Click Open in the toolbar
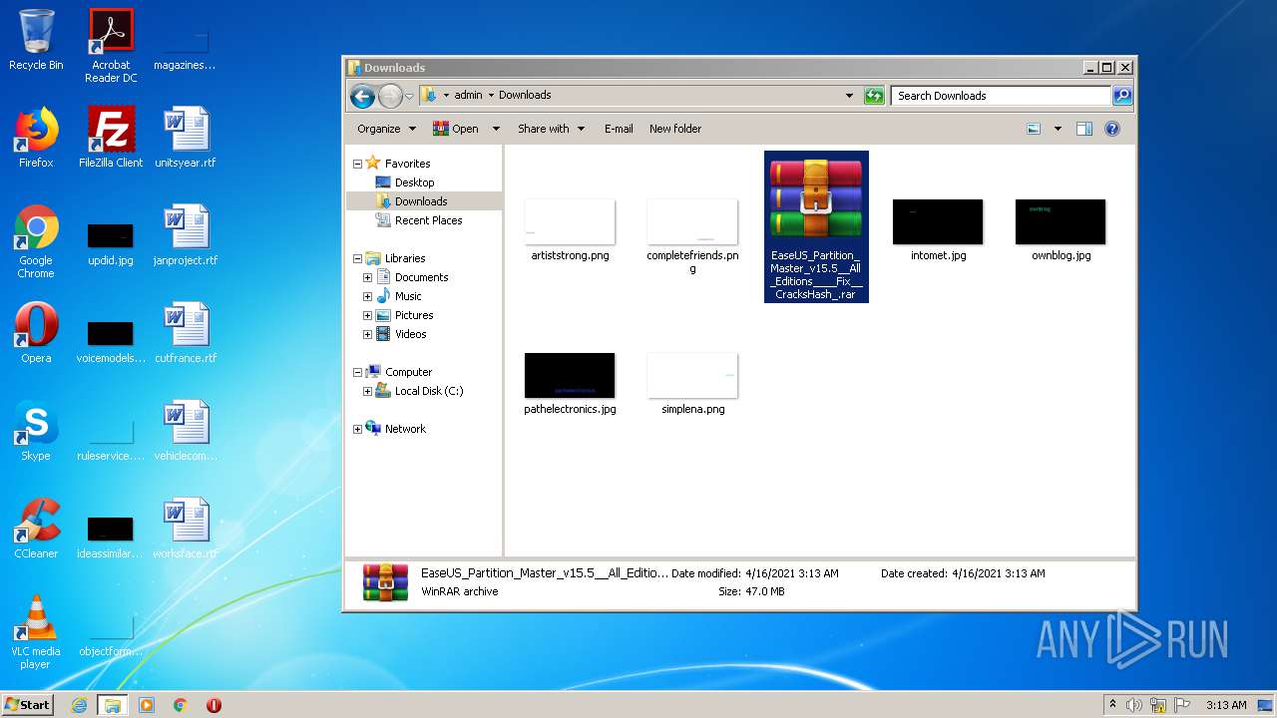 click(x=456, y=129)
